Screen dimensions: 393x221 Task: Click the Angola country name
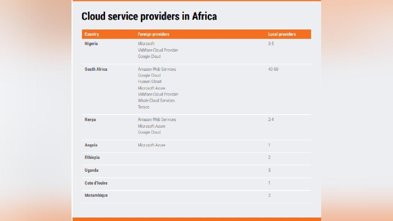(91, 145)
